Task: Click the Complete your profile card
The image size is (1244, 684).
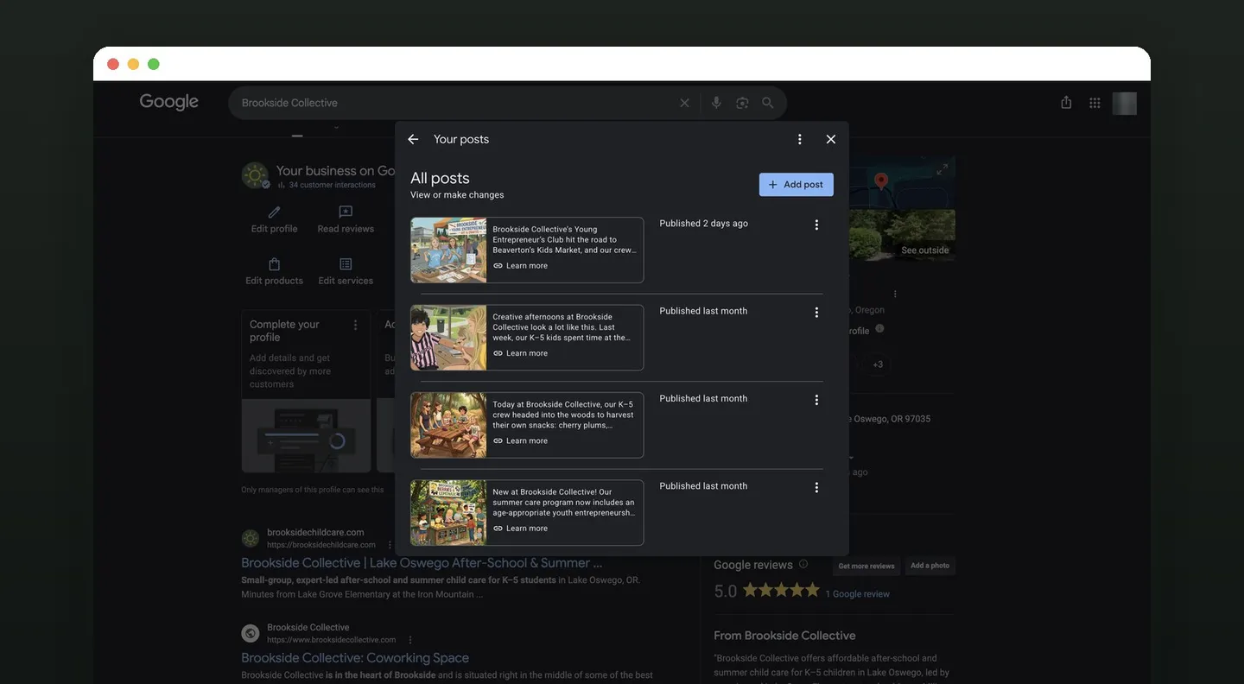Action: (307, 391)
